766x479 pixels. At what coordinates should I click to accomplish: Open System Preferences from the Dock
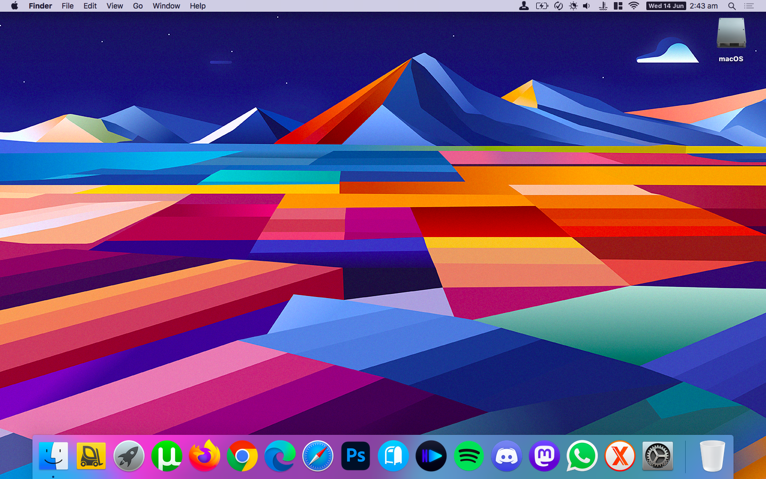click(657, 456)
